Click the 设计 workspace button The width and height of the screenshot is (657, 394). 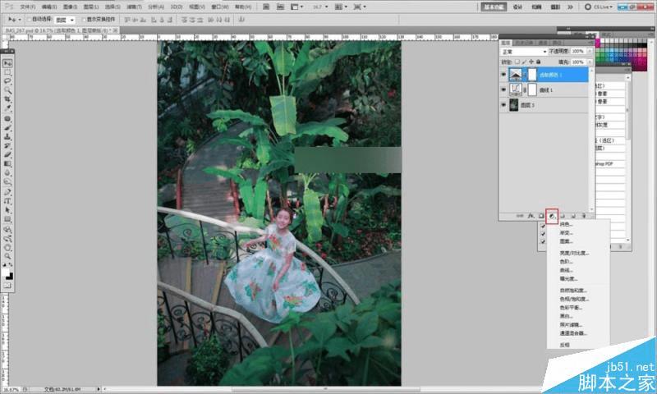click(517, 6)
